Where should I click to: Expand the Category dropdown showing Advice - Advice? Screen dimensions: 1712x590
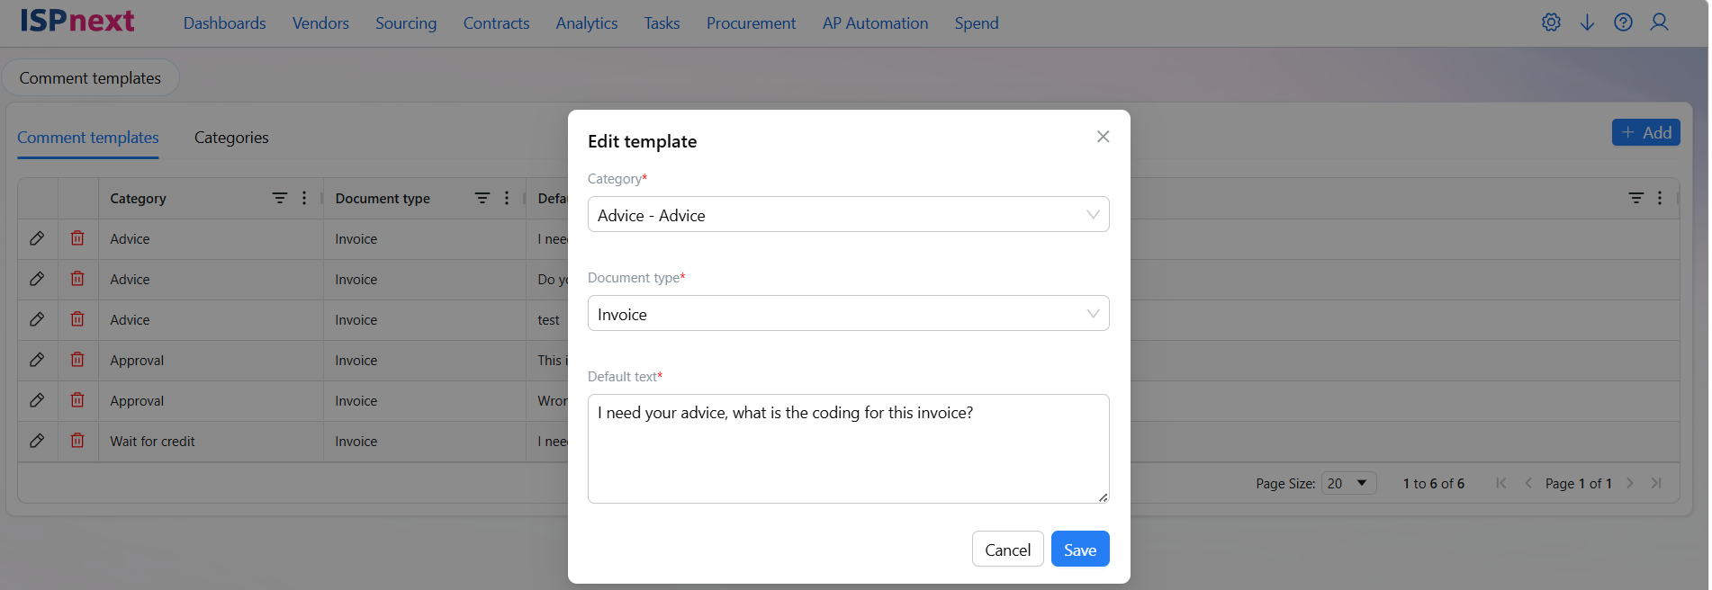pyautogui.click(x=848, y=214)
